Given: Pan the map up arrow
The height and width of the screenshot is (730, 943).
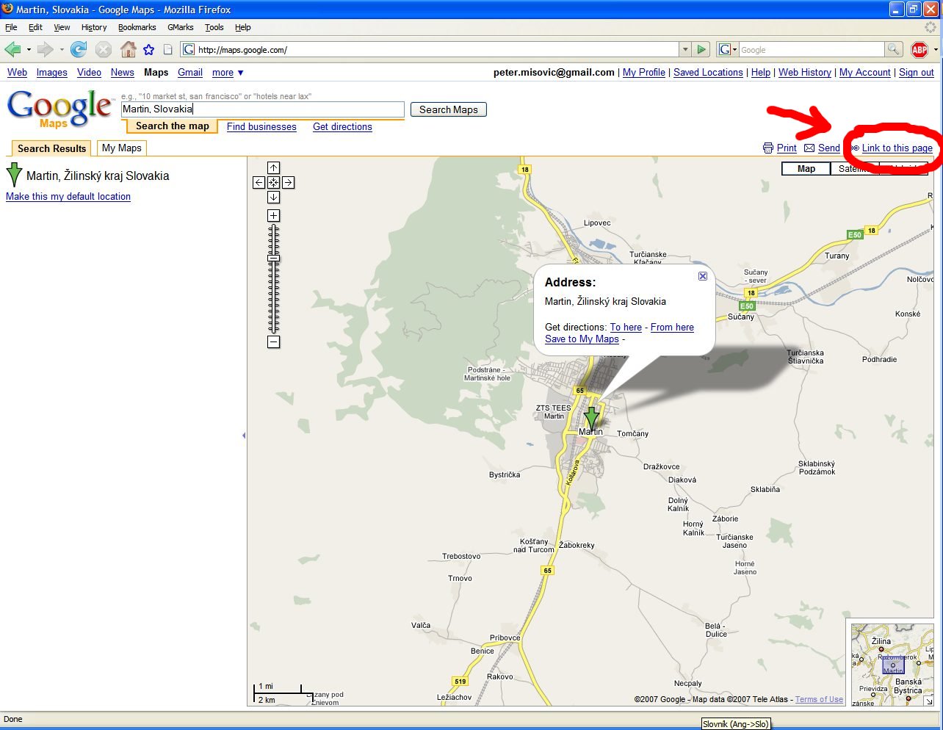Looking at the screenshot, I should click(x=273, y=168).
